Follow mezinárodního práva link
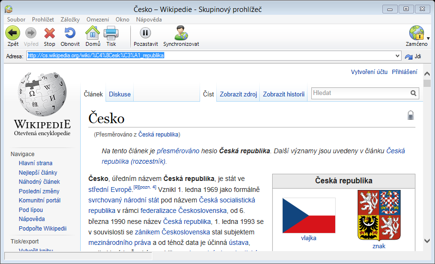 (x=119, y=243)
